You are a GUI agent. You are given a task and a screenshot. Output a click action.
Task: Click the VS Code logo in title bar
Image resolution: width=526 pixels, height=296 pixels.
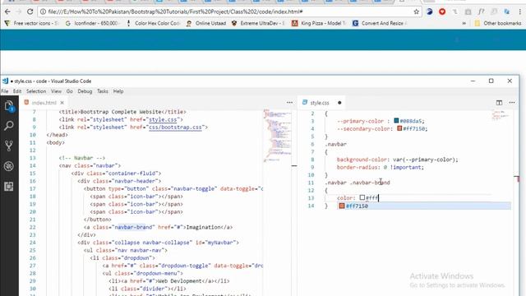(6, 81)
